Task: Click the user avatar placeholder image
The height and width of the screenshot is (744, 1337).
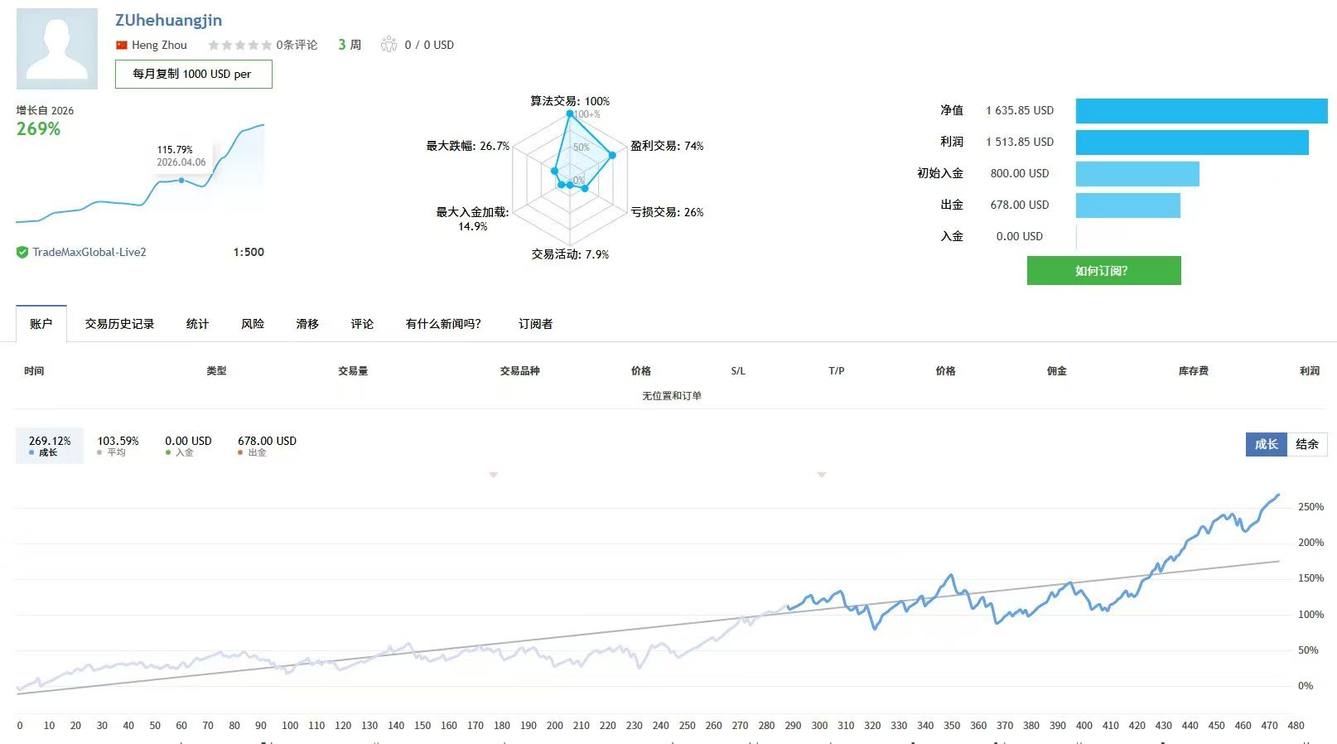Action: 57,49
